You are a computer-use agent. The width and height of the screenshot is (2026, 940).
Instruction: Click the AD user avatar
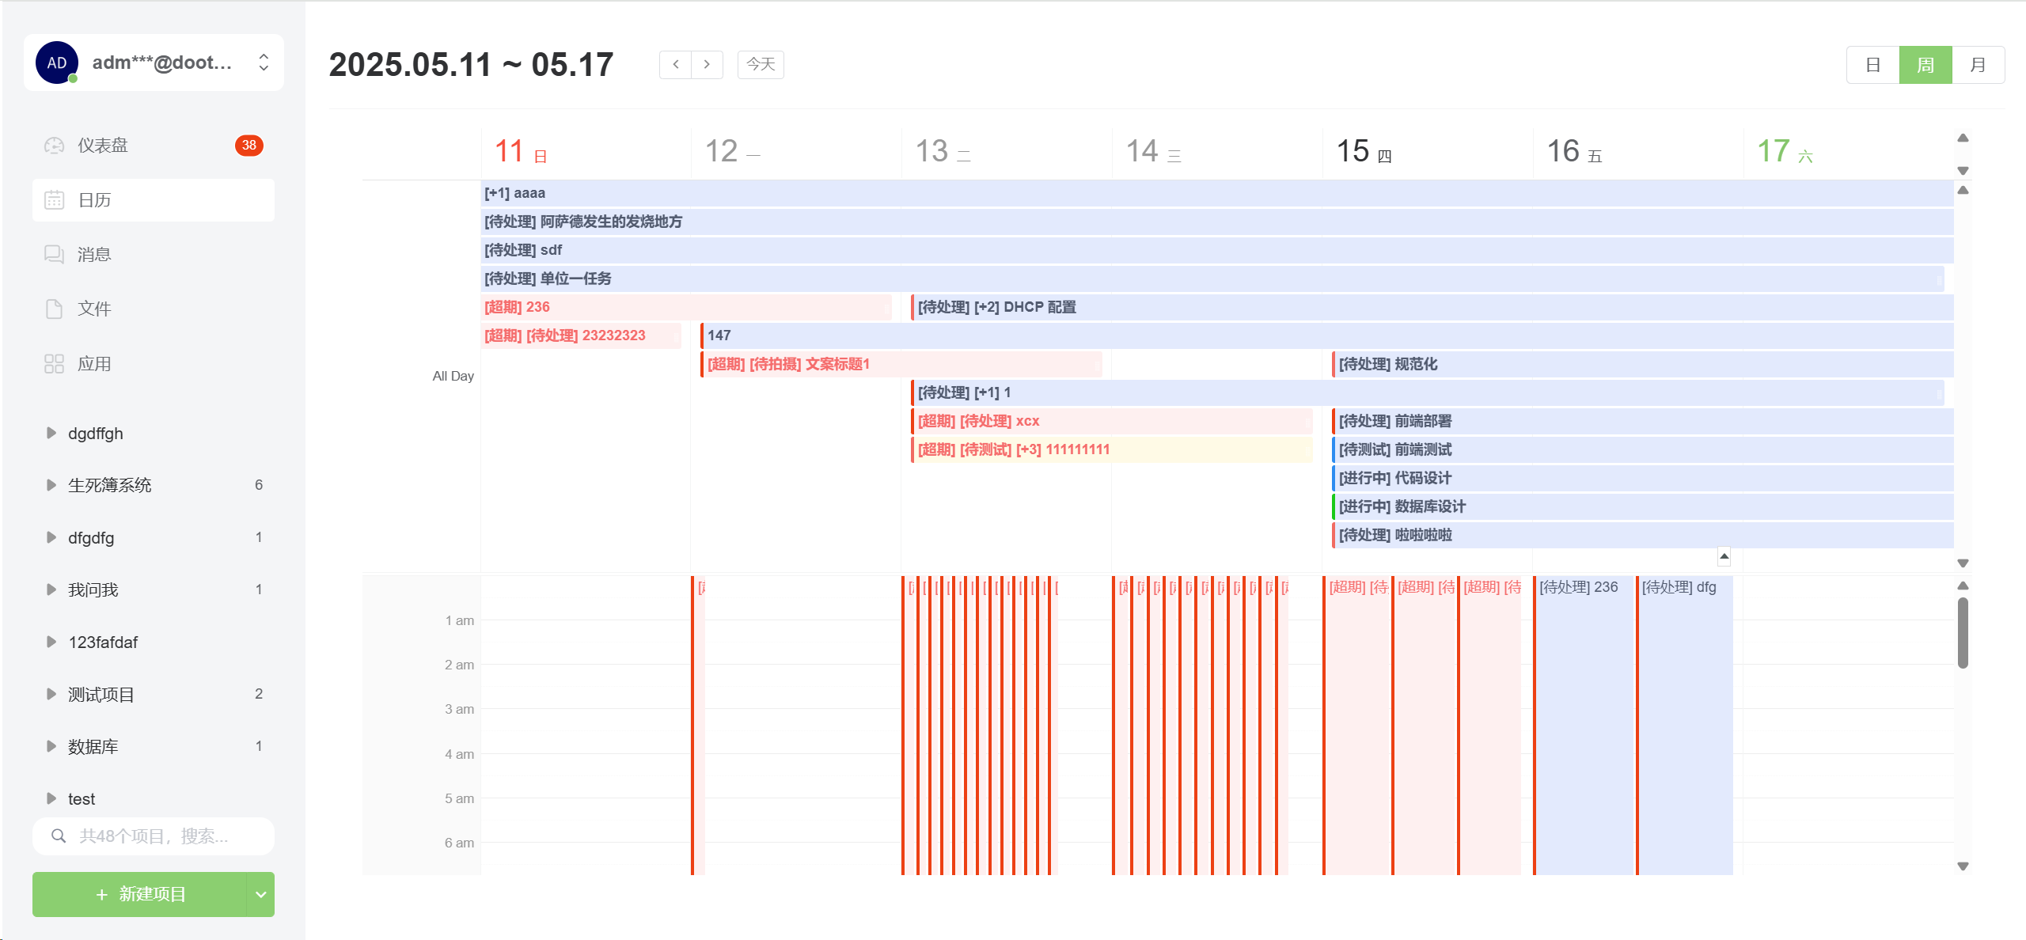click(x=57, y=63)
